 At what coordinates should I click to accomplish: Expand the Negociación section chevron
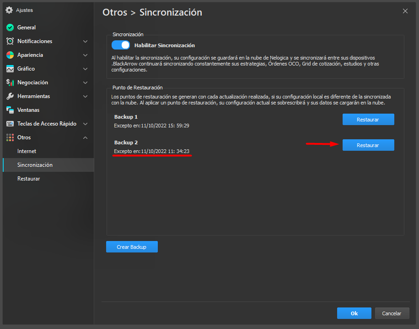point(85,82)
